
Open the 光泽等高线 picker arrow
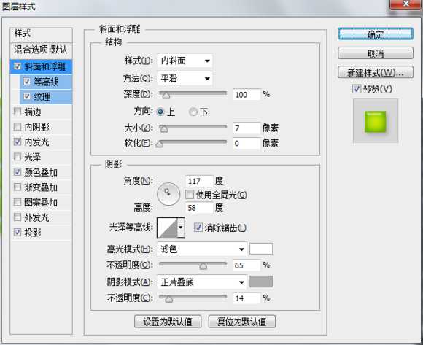coord(181,228)
